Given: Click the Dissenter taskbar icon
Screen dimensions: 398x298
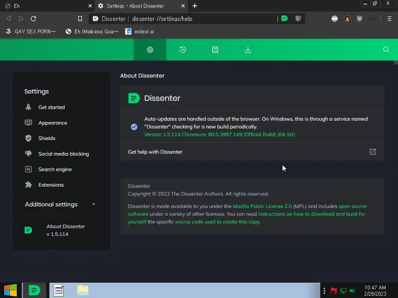Looking at the screenshot, I should point(34,290).
